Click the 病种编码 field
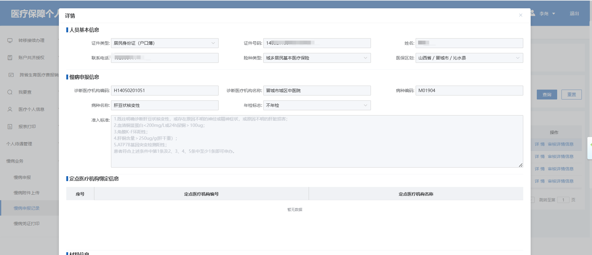This screenshot has width=592, height=255. coord(469,91)
